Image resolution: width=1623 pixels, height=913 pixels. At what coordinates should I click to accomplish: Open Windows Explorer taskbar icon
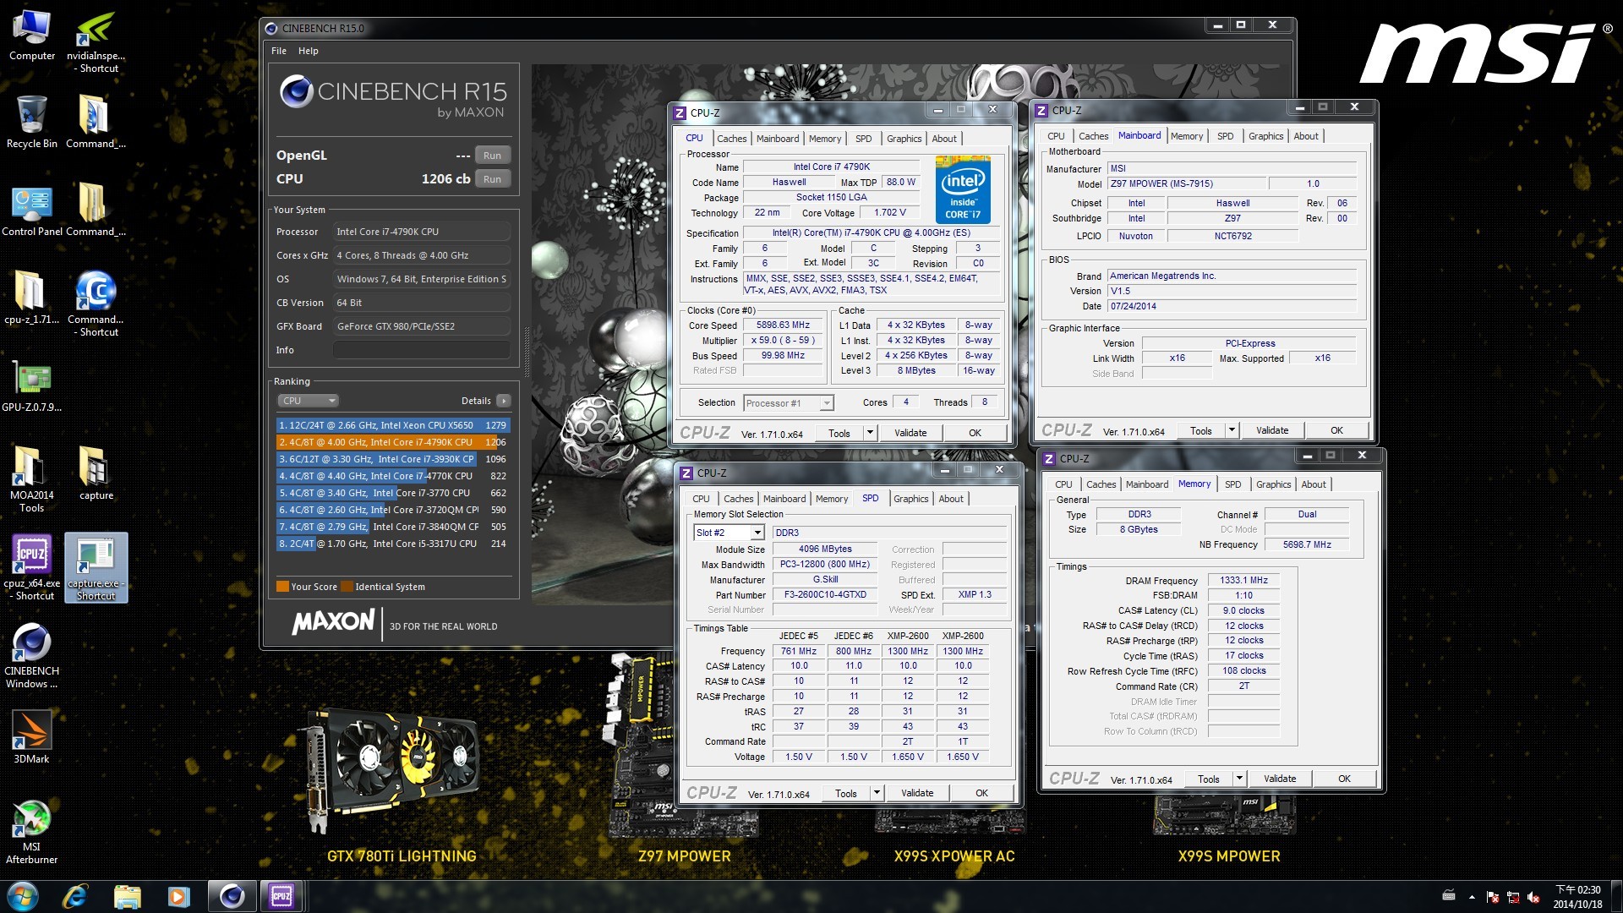tap(127, 896)
